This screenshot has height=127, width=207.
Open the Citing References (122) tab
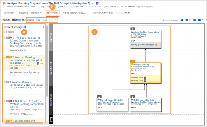[74, 13]
